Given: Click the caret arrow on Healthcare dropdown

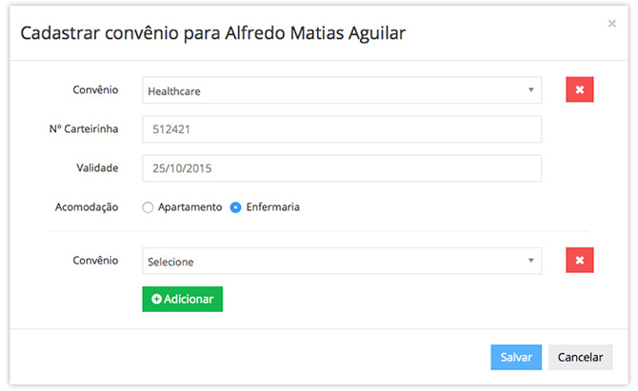Looking at the screenshot, I should pyautogui.click(x=530, y=90).
